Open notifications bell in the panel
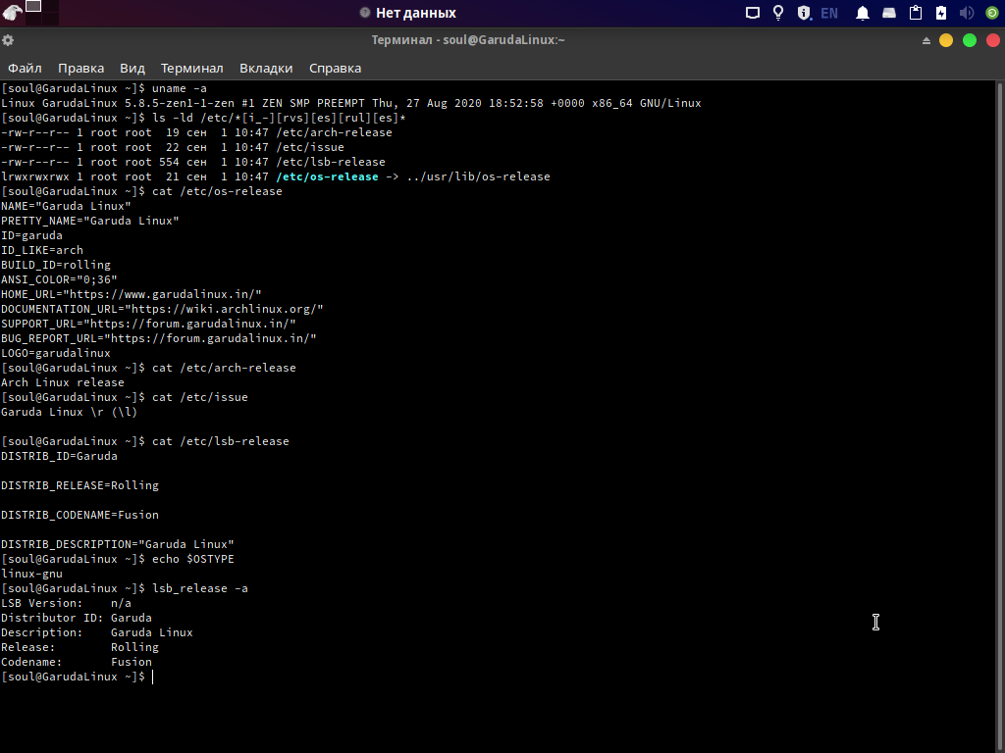The width and height of the screenshot is (1005, 753). point(863,13)
